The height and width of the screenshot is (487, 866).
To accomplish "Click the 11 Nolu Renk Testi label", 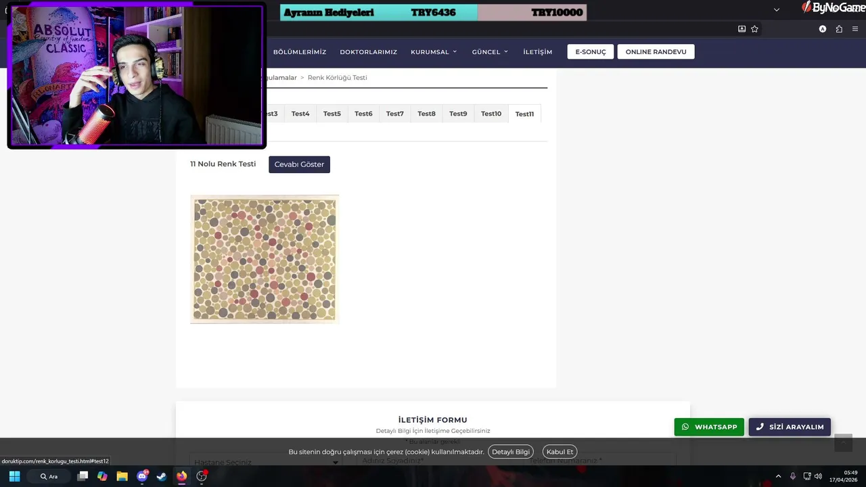I will tap(223, 164).
